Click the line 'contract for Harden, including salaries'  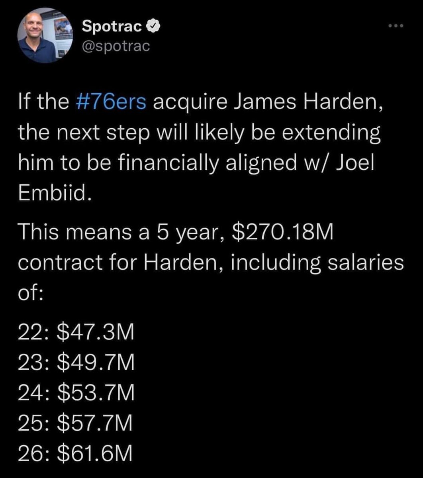pyautogui.click(x=211, y=263)
